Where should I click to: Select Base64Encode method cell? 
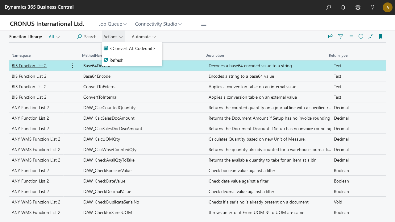point(97,76)
